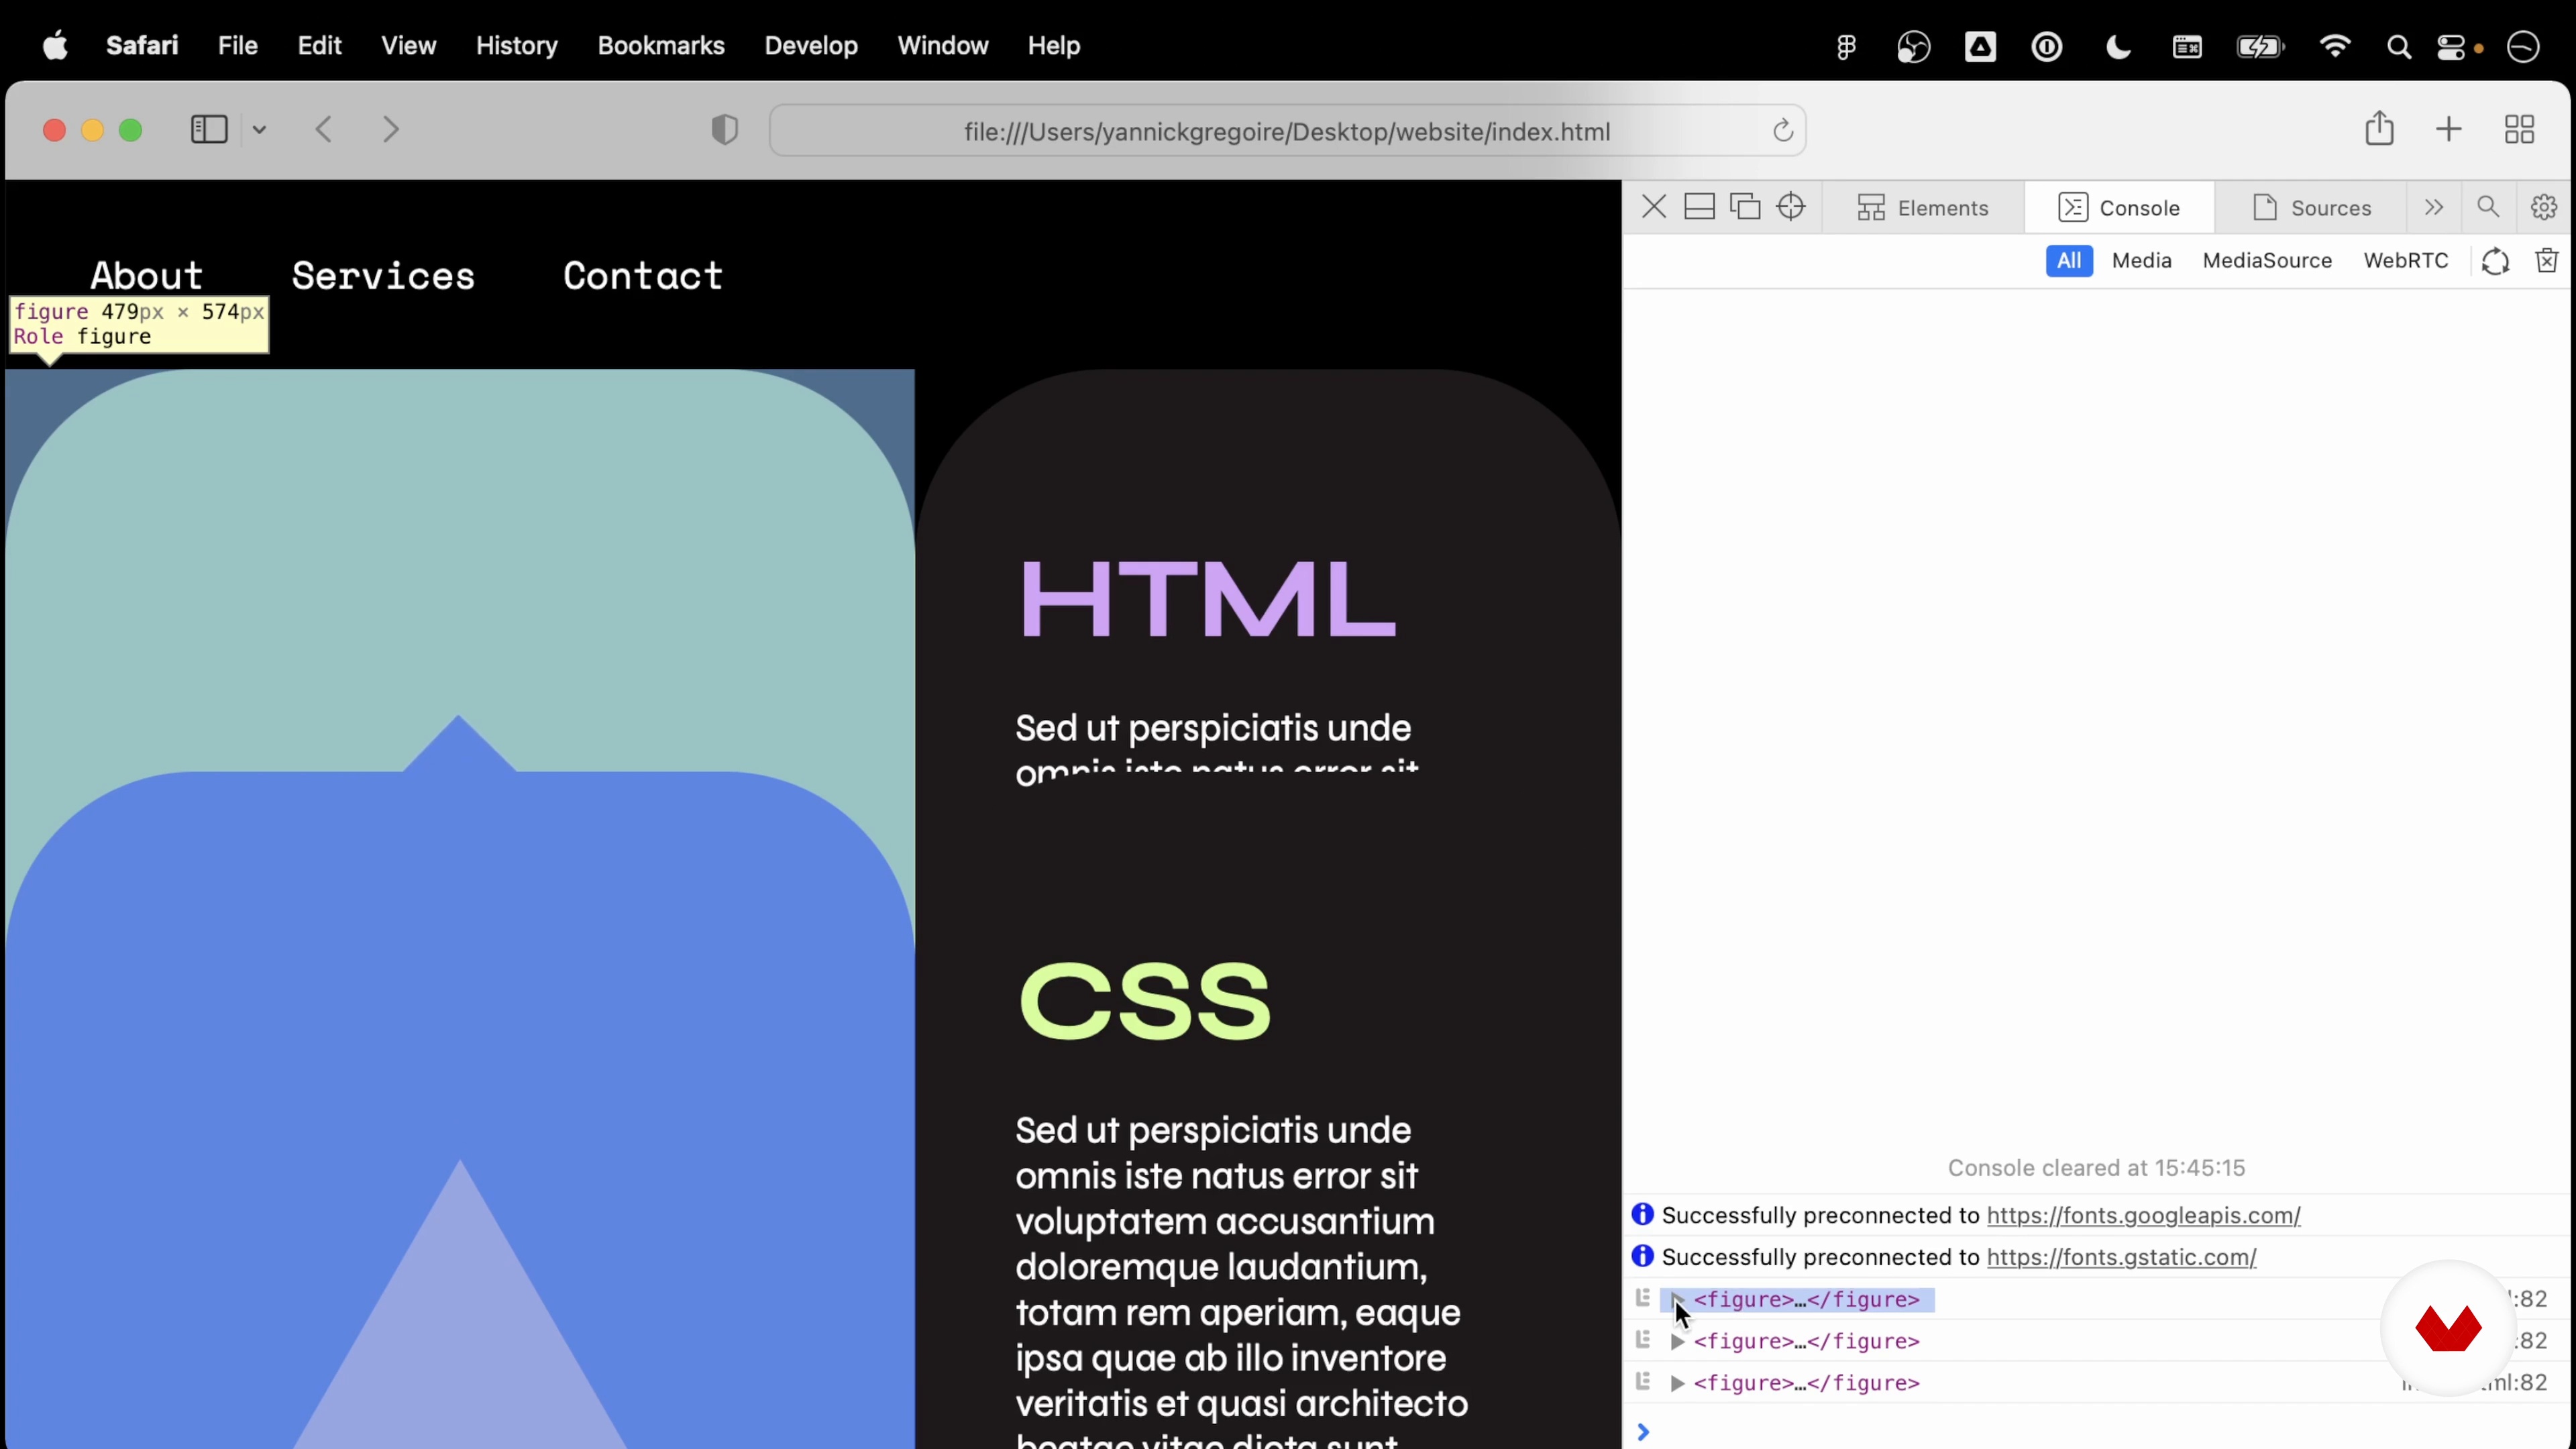This screenshot has width=2576, height=1449.
Task: Open the Wi-Fi status menu
Action: pos(2334,46)
